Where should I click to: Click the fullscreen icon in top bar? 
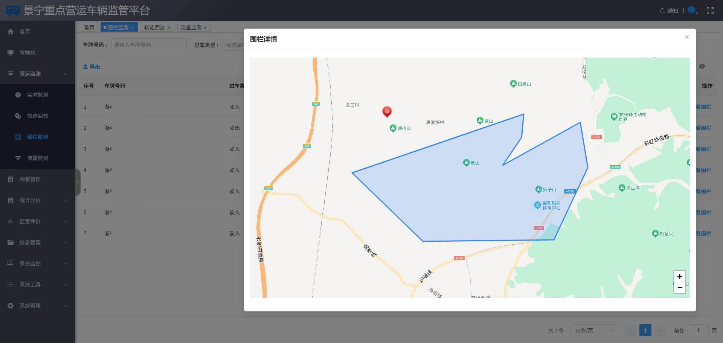click(710, 11)
